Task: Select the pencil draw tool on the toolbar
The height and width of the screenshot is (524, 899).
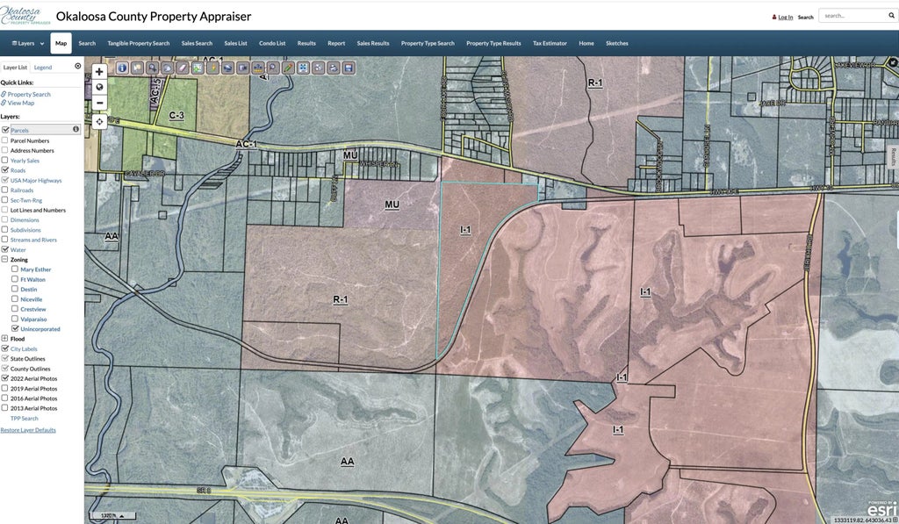Action: pyautogui.click(x=288, y=68)
